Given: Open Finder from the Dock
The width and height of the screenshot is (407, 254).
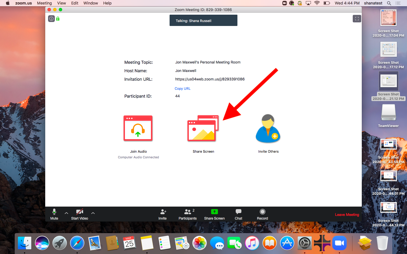Looking at the screenshot, I should click(x=25, y=243).
